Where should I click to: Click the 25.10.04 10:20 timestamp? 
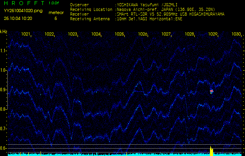click(18, 18)
